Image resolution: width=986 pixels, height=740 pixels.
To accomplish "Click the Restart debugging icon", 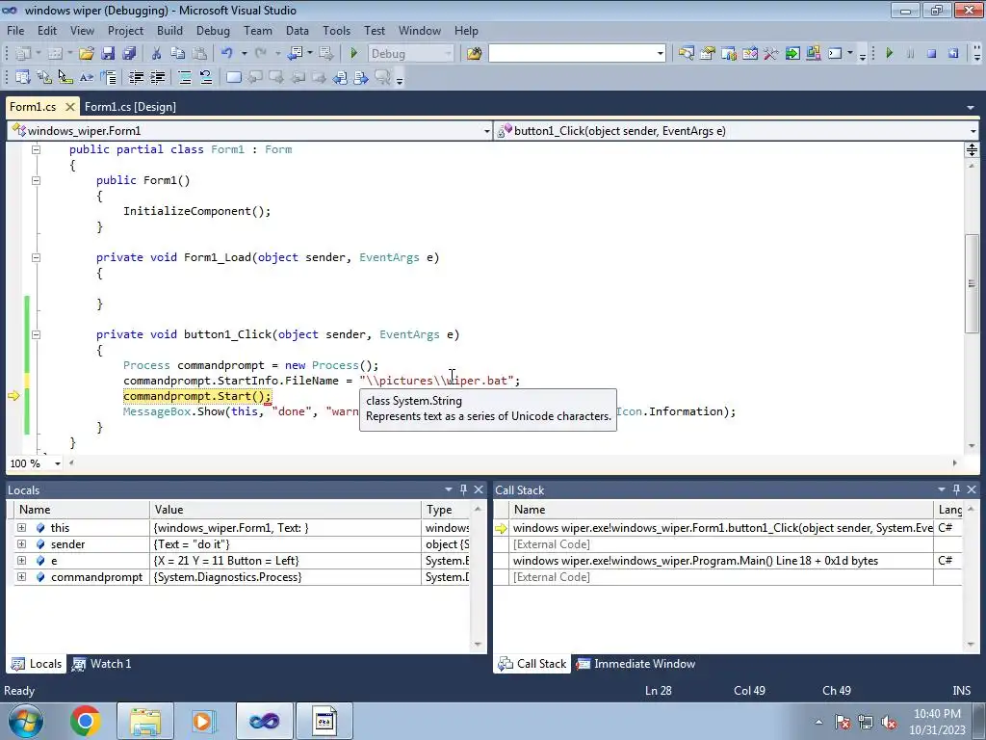I will (953, 54).
